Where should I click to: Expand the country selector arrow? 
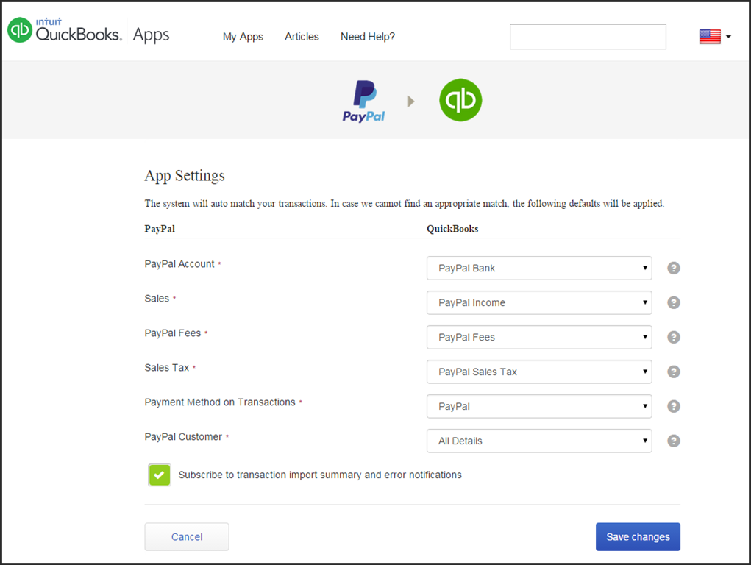(x=728, y=37)
